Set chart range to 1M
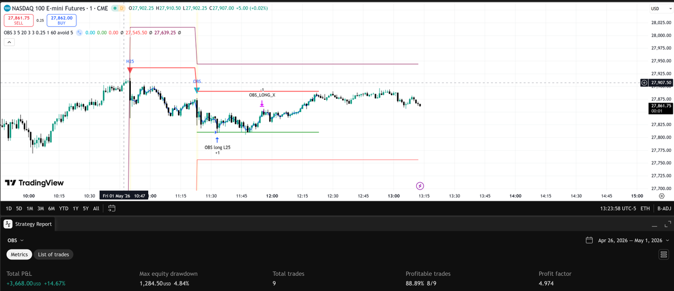The image size is (674, 291). point(30,208)
